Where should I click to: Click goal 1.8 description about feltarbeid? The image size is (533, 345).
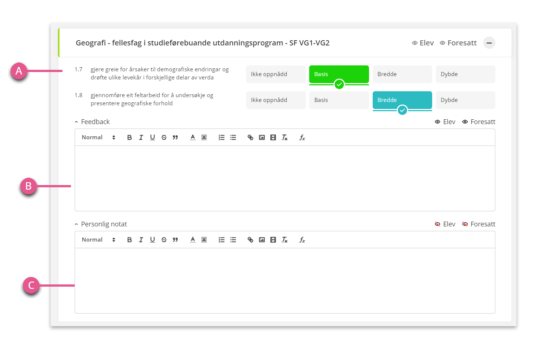click(x=152, y=99)
